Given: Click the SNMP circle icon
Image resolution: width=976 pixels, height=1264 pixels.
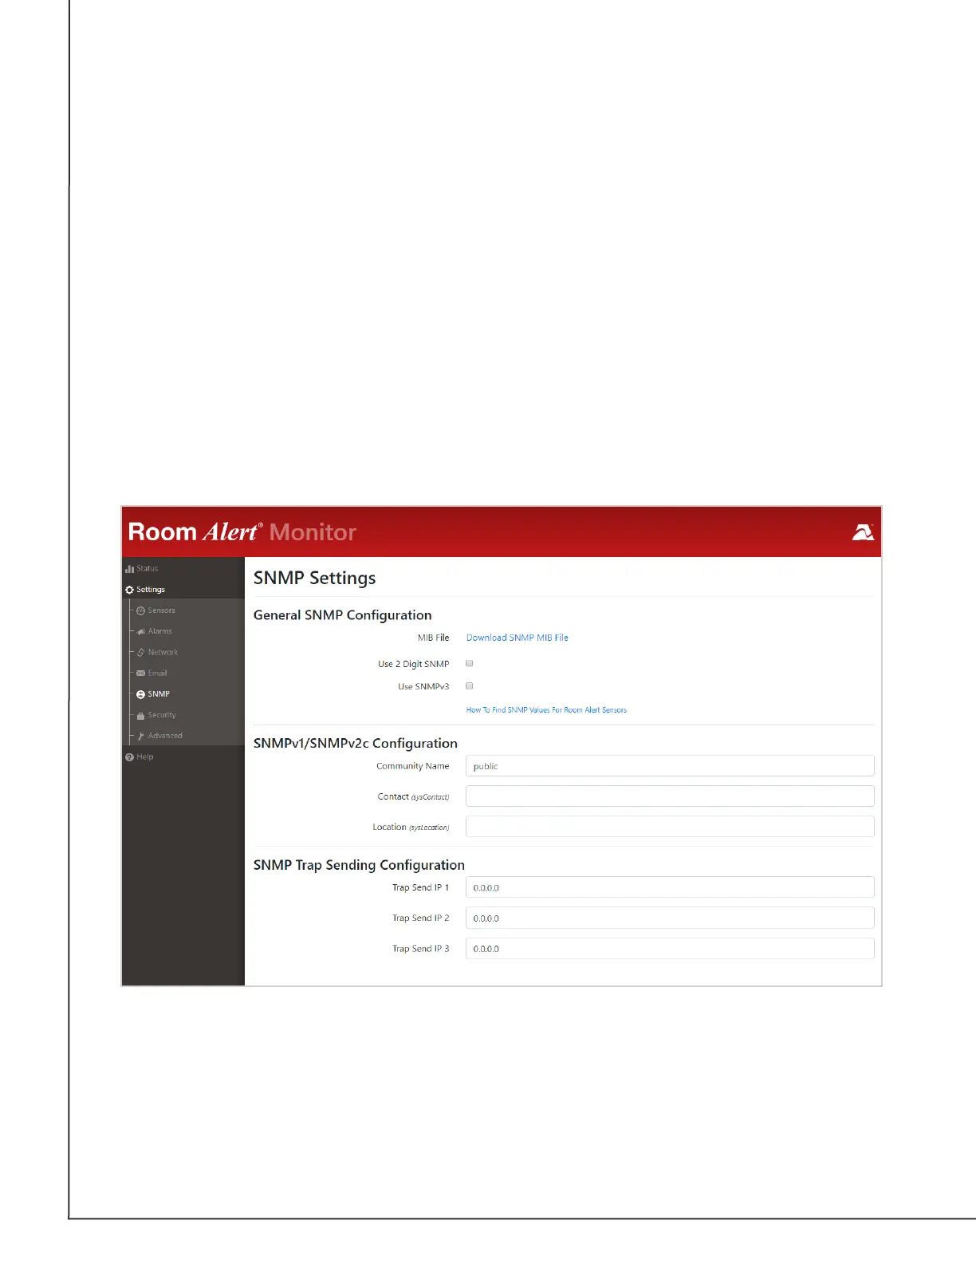Looking at the screenshot, I should tap(140, 694).
